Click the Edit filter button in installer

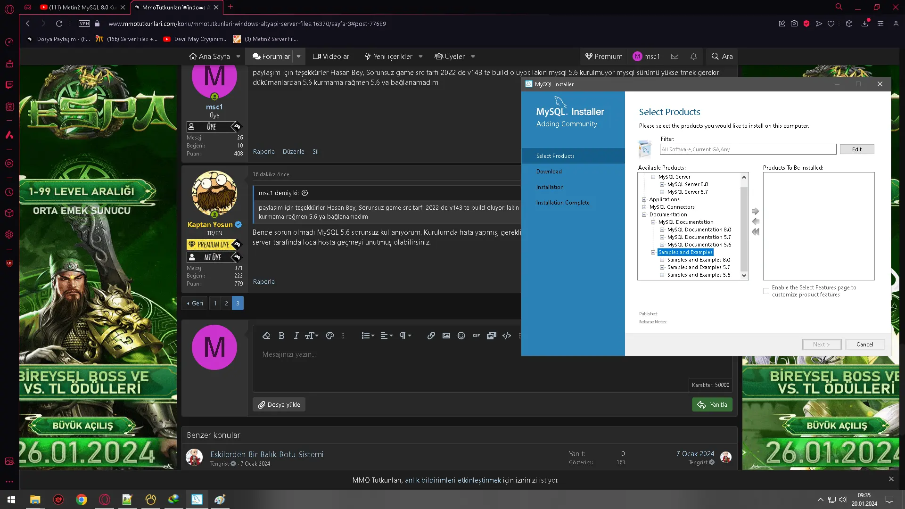[856, 149]
